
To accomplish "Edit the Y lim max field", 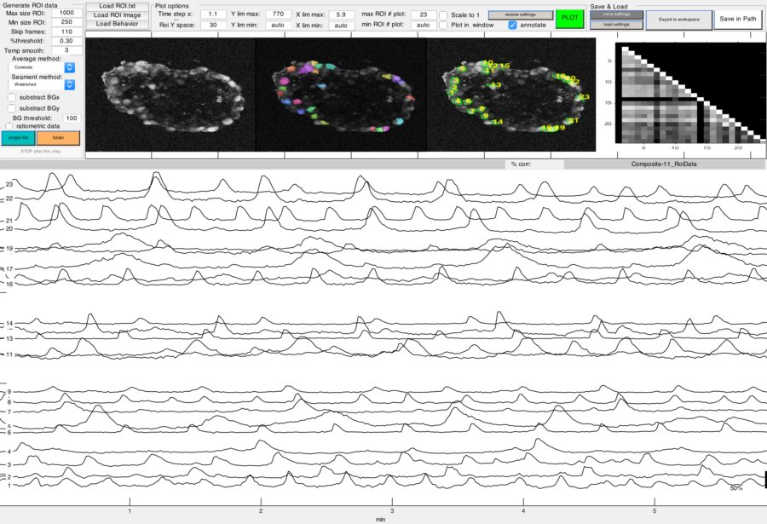I will click(278, 14).
